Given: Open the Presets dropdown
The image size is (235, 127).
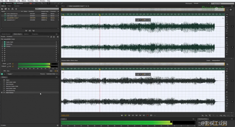Looking at the screenshot, I should 28,37.
